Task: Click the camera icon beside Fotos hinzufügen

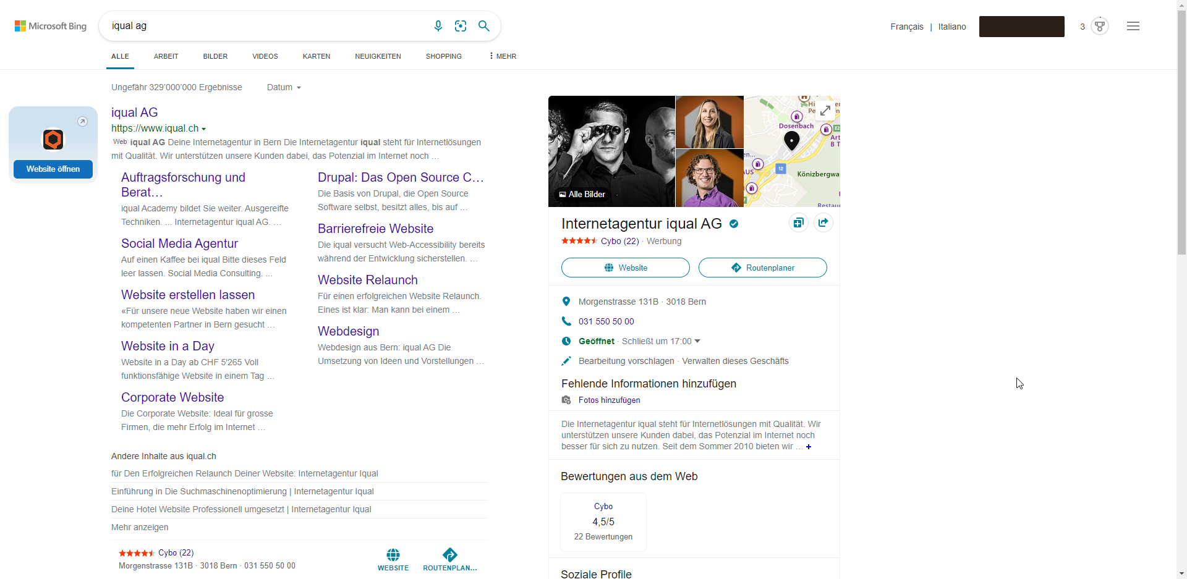Action: [566, 400]
